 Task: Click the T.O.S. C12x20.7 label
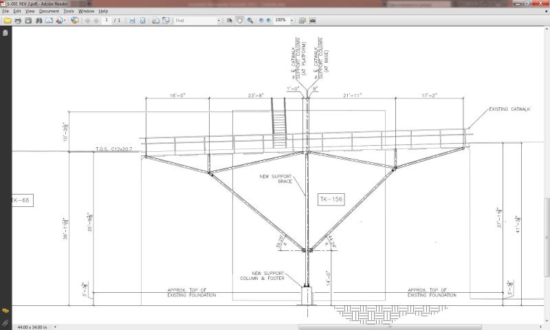point(114,149)
